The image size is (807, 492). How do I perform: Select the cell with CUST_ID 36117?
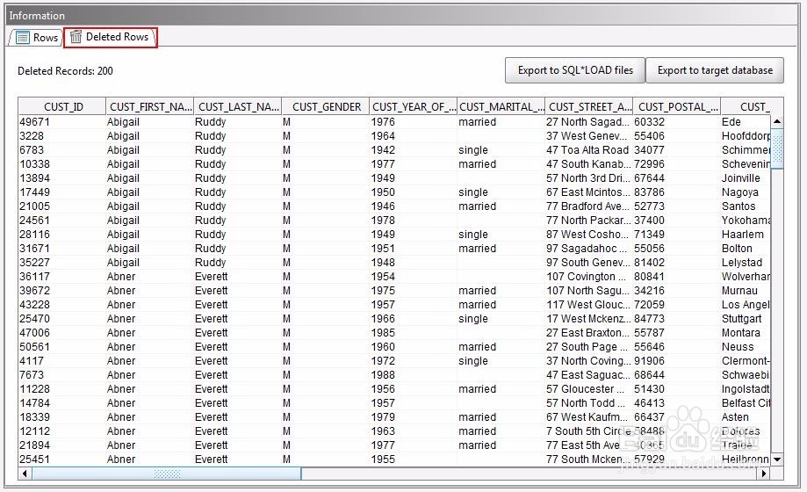[x=61, y=277]
